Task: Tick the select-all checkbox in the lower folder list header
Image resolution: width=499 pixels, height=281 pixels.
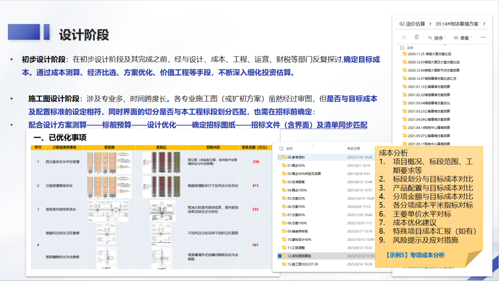Action: click(281, 149)
